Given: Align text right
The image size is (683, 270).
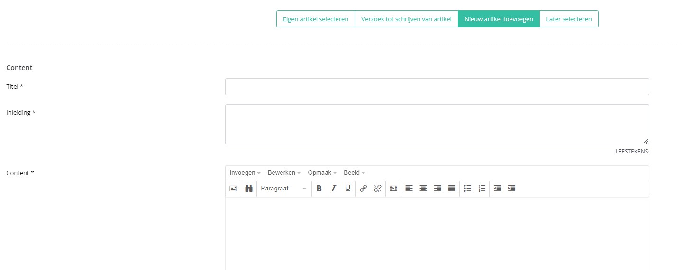Looking at the screenshot, I should 437,189.
